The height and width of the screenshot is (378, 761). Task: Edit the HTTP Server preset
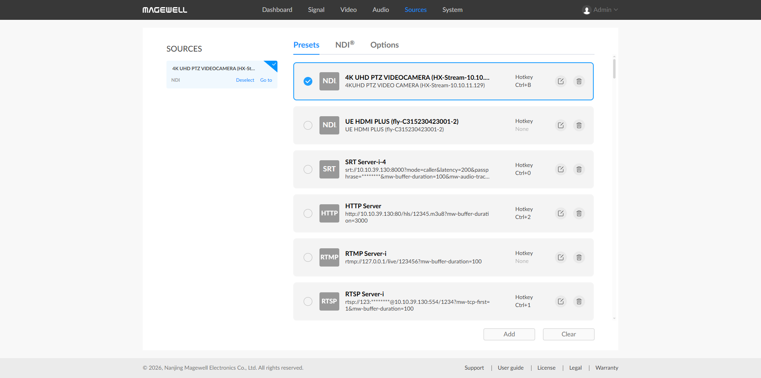(560, 213)
